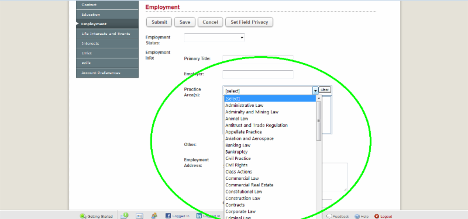This screenshot has height=219, width=468.
Task: Open Help from the footer bar
Action: click(x=362, y=216)
